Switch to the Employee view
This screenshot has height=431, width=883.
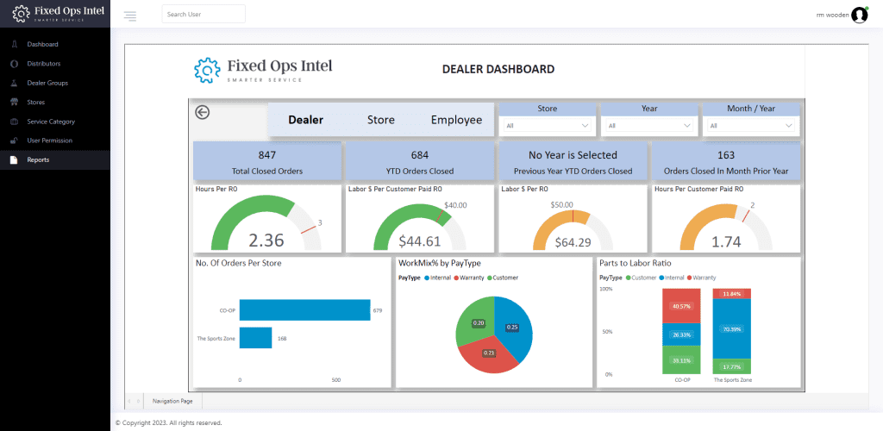457,120
